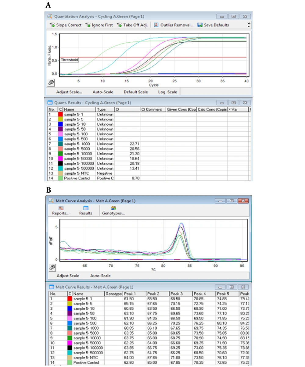
Task: Click the Quant. Results window title icon
Action: pos(50,103)
